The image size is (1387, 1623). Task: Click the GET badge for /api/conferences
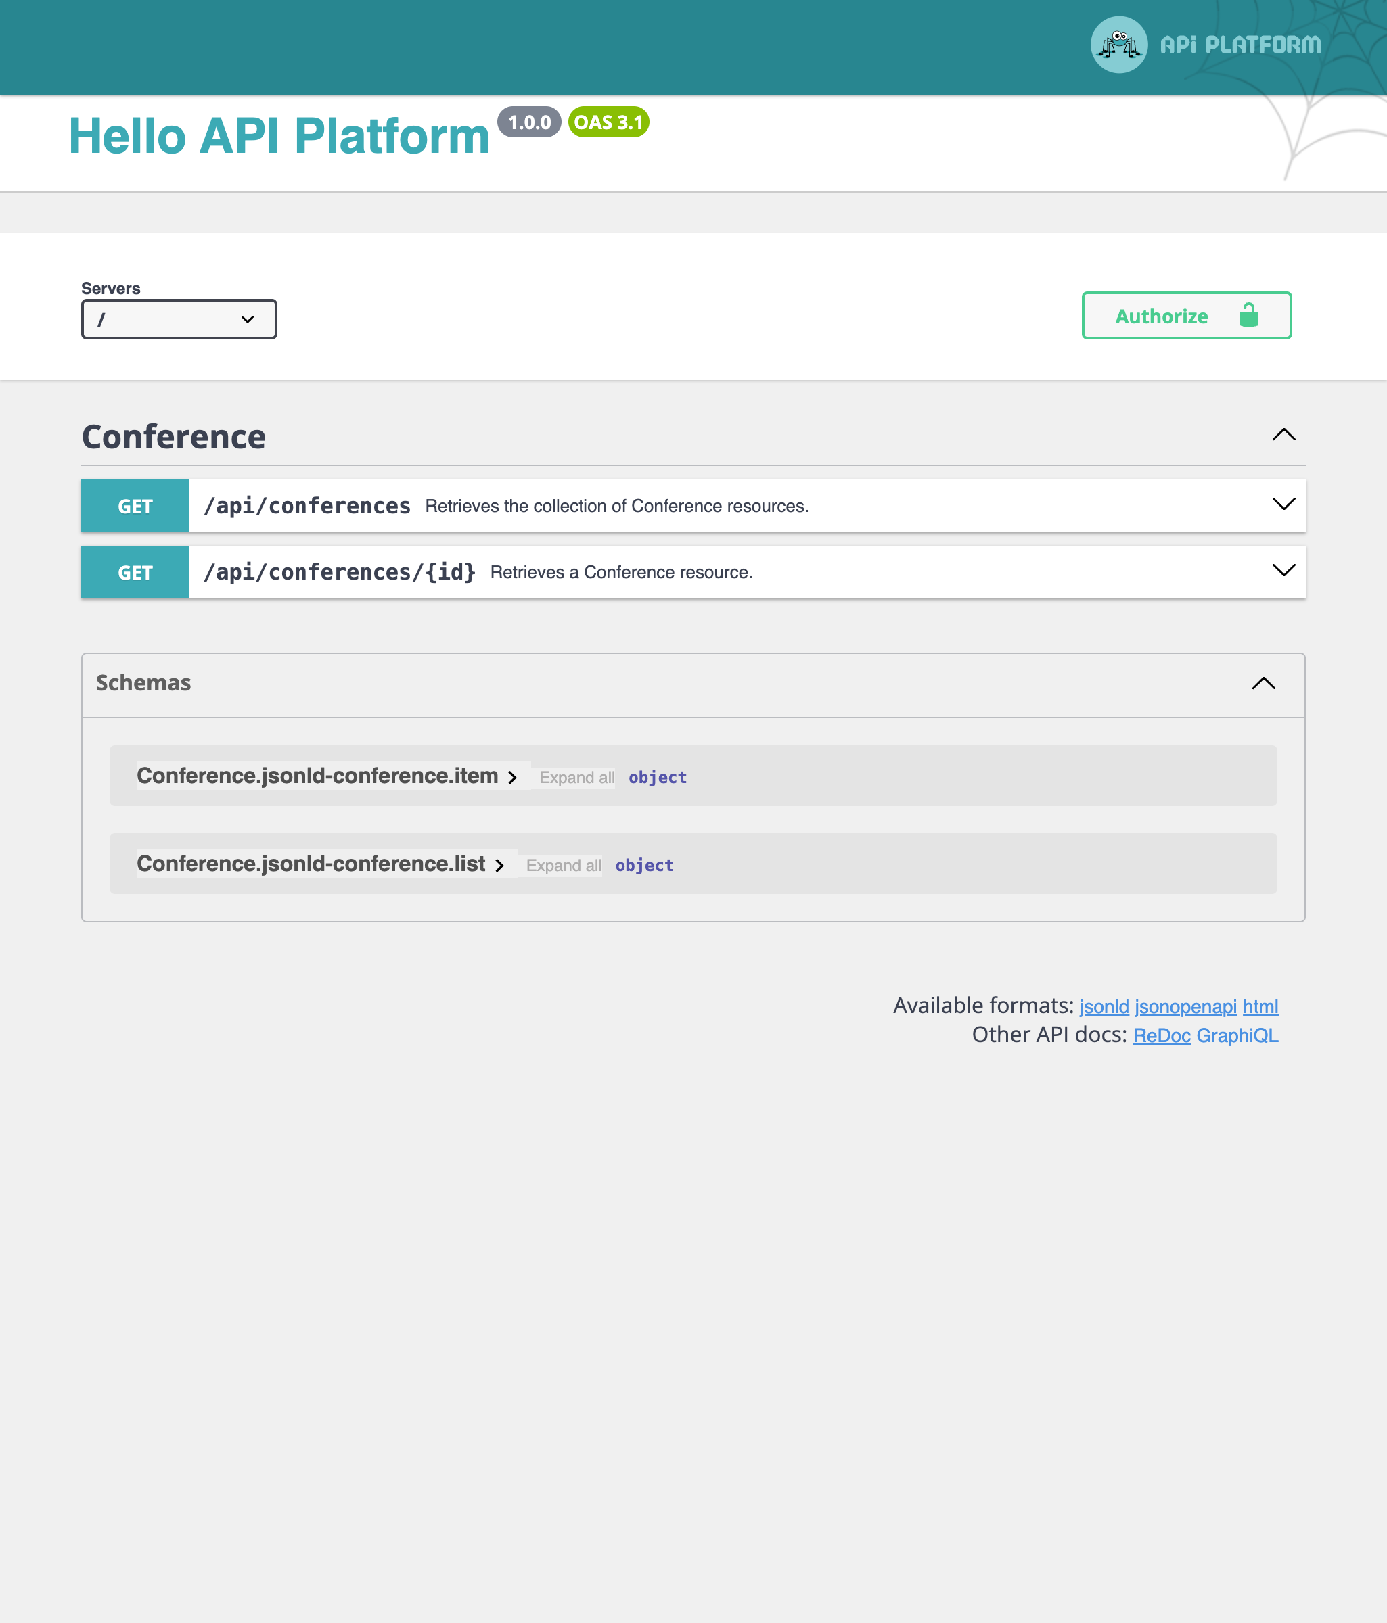(134, 505)
